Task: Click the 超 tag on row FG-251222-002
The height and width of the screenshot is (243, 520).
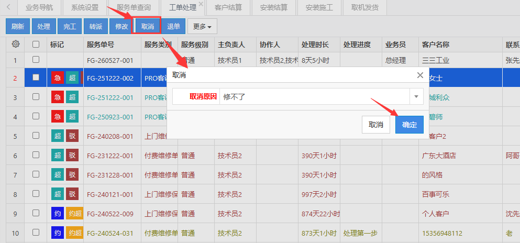Action: [x=72, y=78]
